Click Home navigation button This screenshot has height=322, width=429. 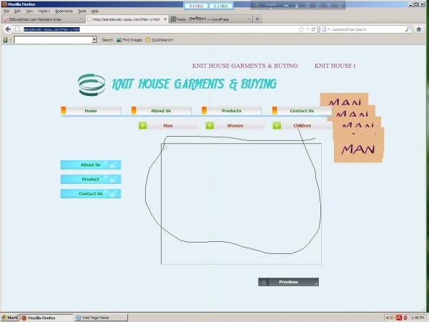pyautogui.click(x=91, y=111)
